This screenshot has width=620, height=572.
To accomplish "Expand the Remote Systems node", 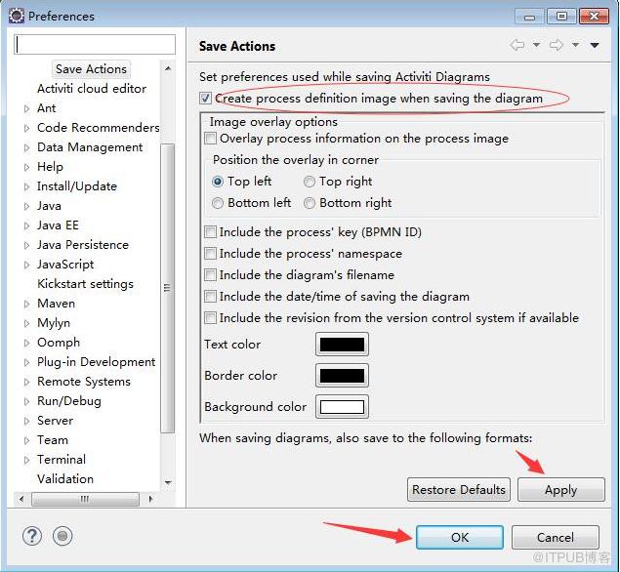I will [26, 382].
